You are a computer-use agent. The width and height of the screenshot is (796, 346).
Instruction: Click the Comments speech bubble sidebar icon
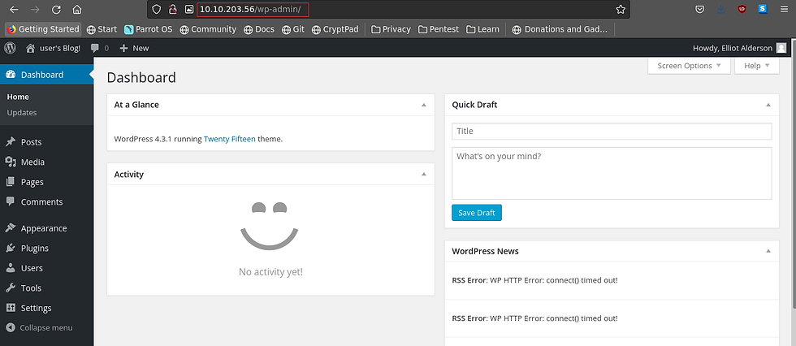point(10,201)
